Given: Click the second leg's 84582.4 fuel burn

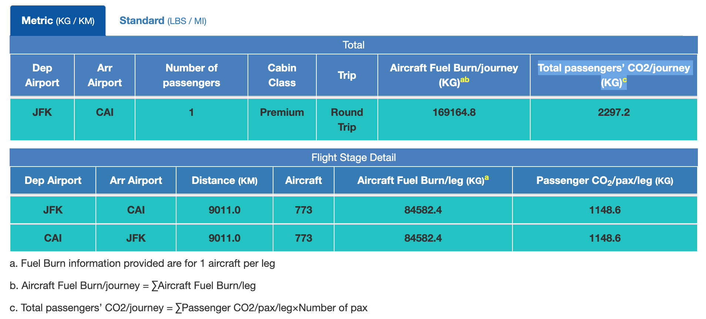Looking at the screenshot, I should pos(423,238).
